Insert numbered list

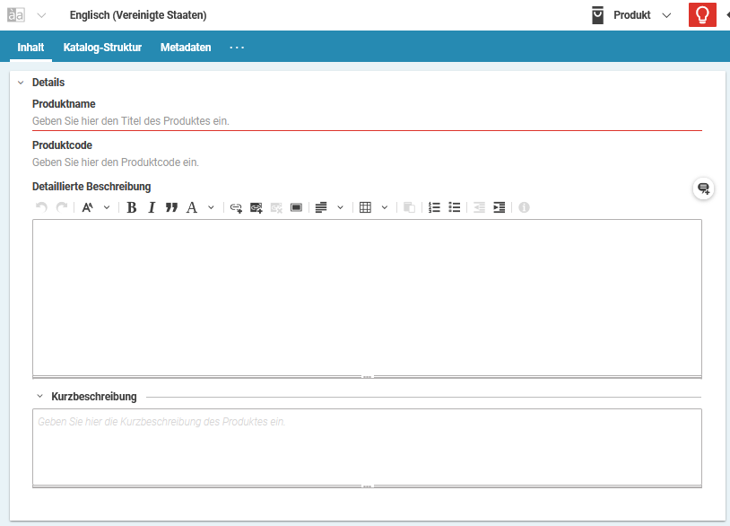[434, 207]
